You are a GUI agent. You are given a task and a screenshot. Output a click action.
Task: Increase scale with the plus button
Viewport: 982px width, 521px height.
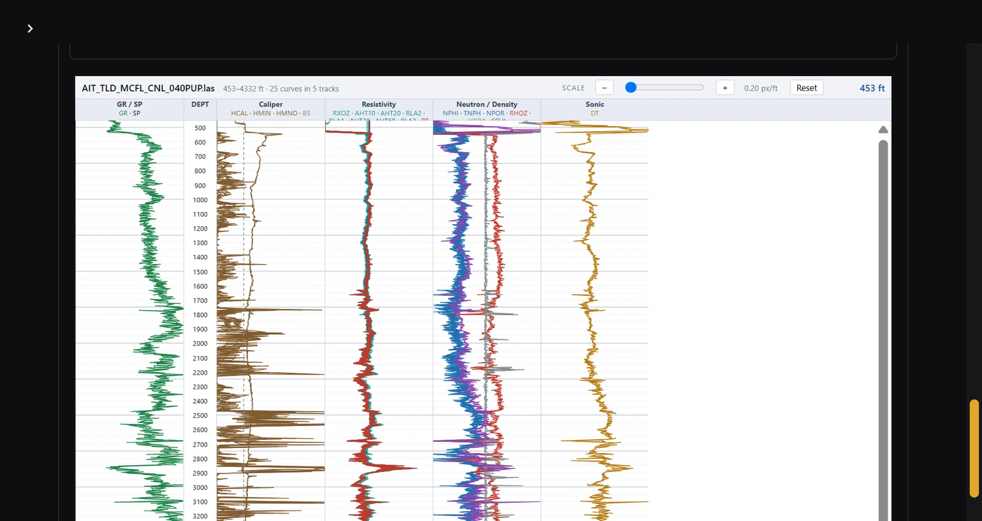pyautogui.click(x=725, y=88)
